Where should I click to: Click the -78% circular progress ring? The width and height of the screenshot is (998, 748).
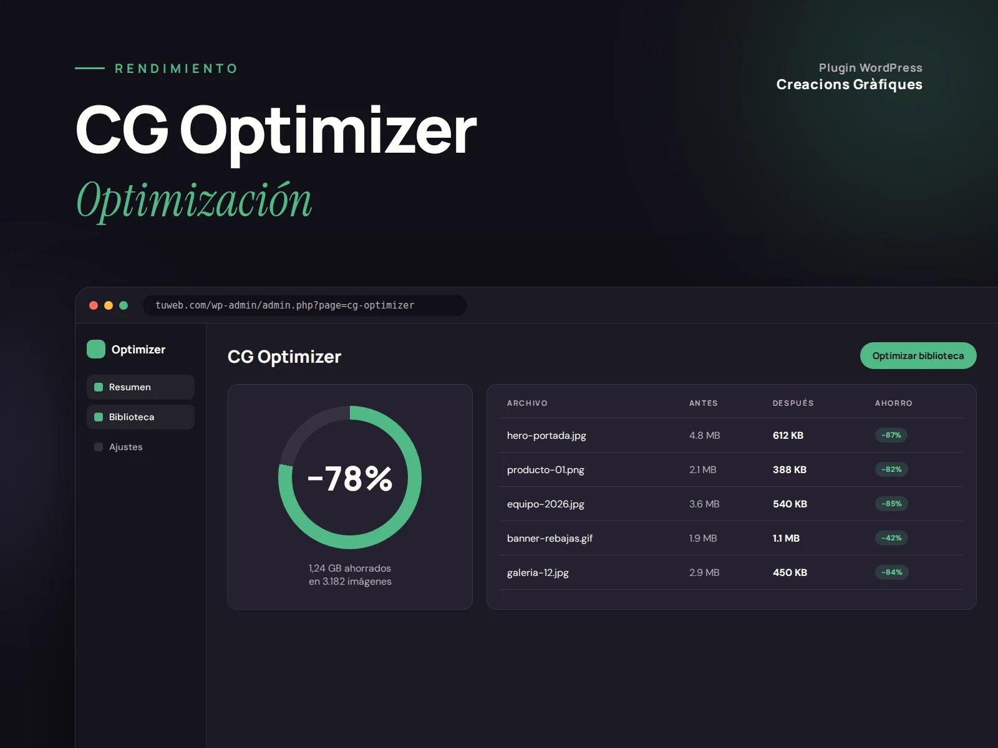click(x=350, y=477)
